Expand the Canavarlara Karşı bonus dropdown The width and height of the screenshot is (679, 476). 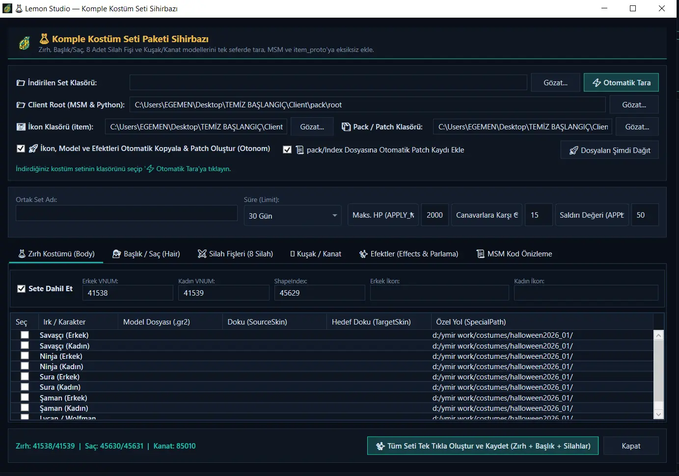[x=487, y=215]
